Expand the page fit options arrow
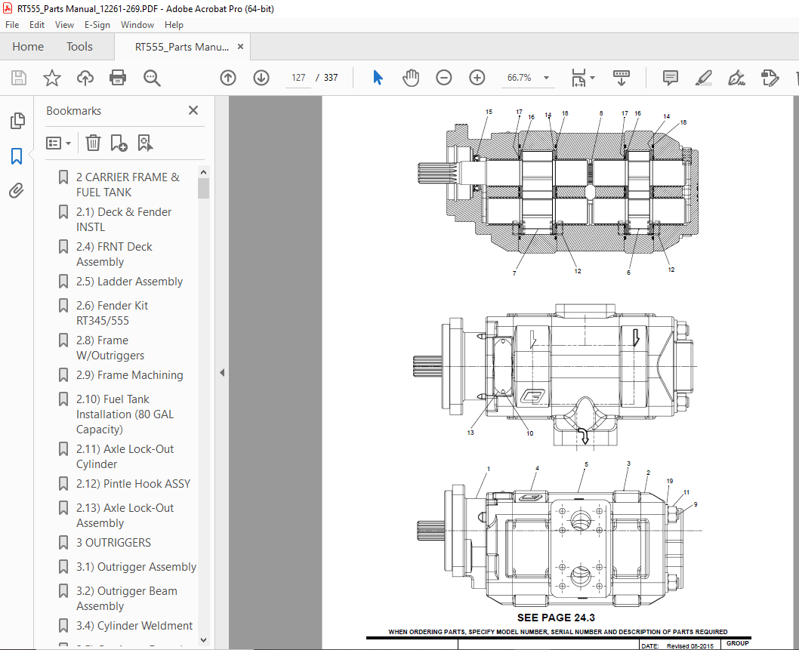Viewport: 799px width, 650px height. [x=592, y=78]
